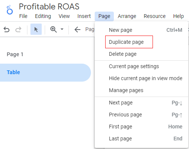Expand the zoom level dropdown arrow
The height and width of the screenshot is (149, 189).
tap(62, 29)
